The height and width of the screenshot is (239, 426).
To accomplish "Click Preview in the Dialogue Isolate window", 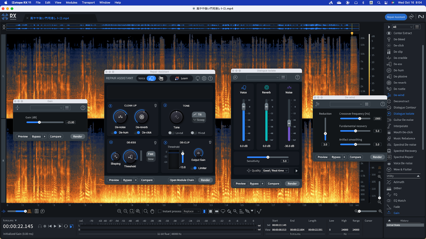I will coord(241,183).
